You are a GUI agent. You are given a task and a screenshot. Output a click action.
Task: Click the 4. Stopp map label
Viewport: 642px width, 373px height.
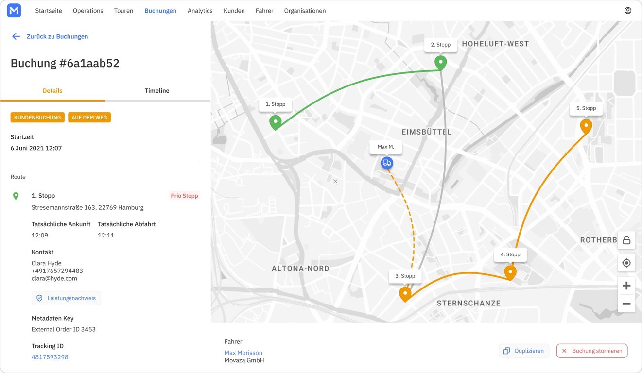[x=510, y=254]
